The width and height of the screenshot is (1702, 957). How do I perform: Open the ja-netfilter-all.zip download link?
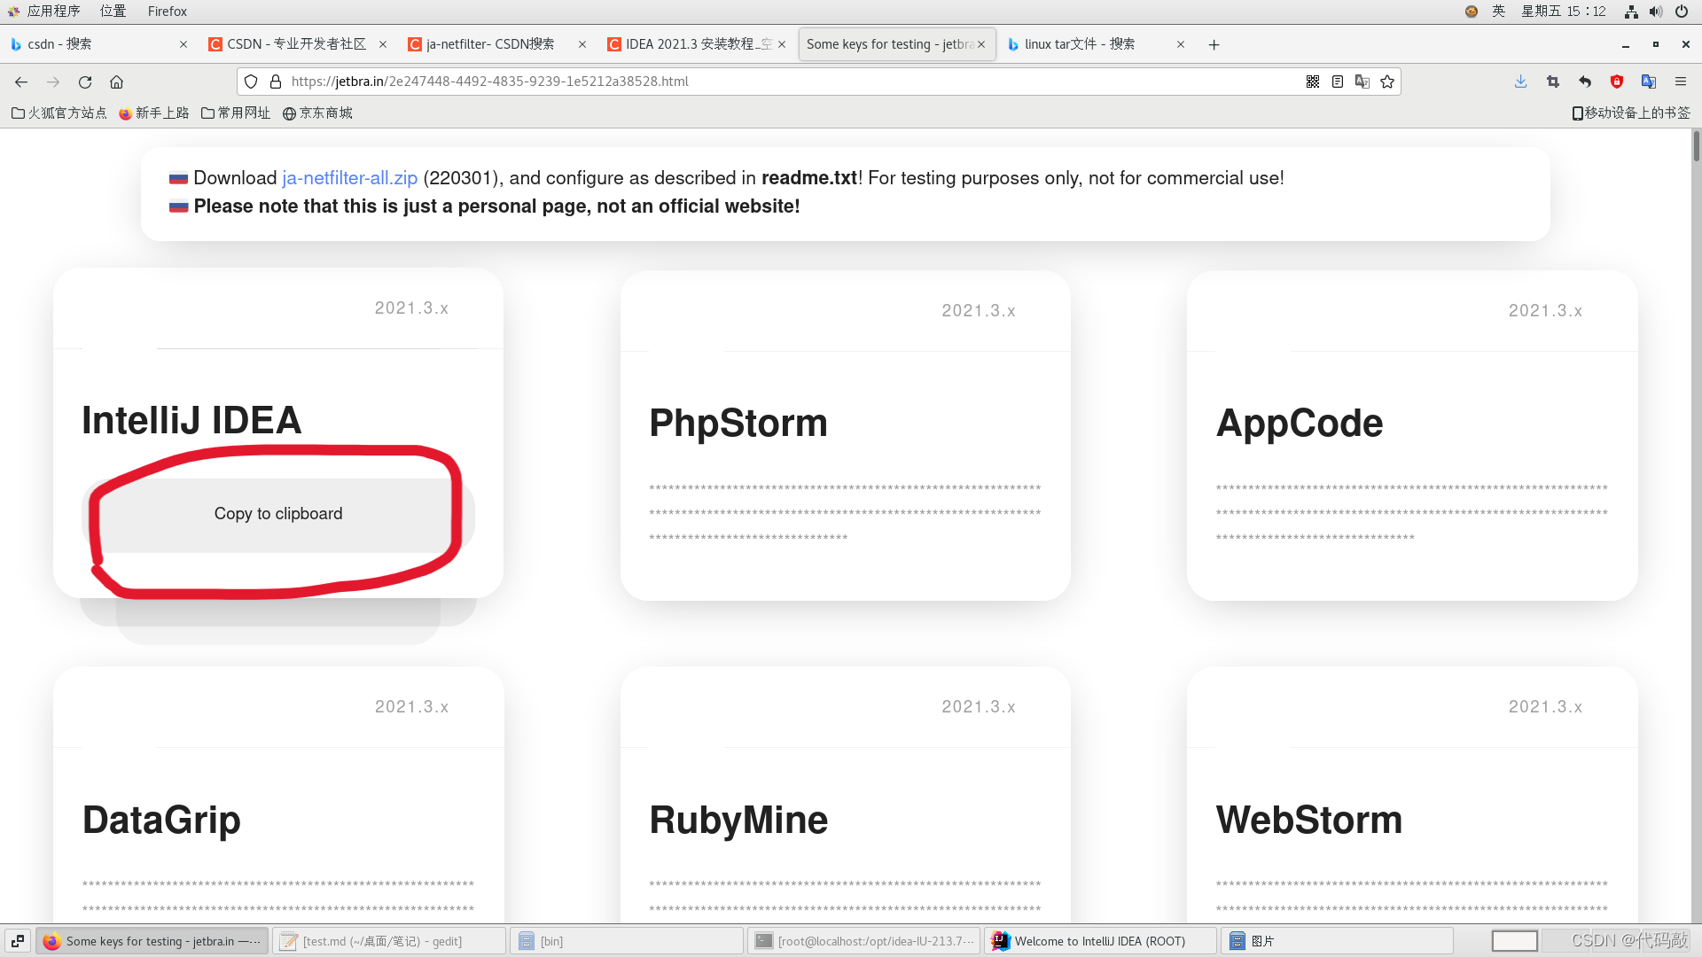tap(349, 177)
